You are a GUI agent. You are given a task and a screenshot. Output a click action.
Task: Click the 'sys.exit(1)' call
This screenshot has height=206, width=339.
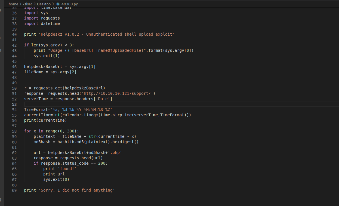(46, 56)
